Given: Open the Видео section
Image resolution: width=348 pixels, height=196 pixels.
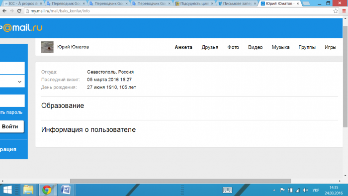Looking at the screenshot, I should pyautogui.click(x=255, y=47).
